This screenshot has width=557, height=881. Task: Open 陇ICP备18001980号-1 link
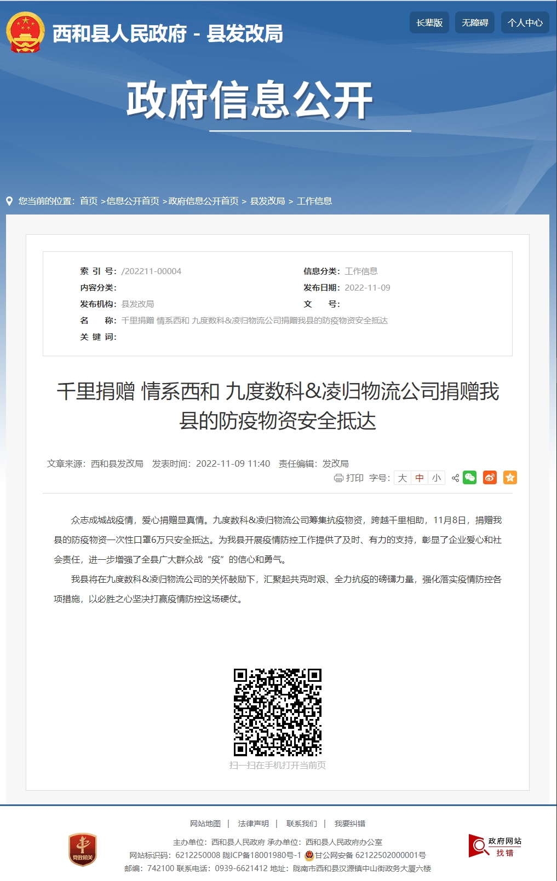pyautogui.click(x=262, y=855)
